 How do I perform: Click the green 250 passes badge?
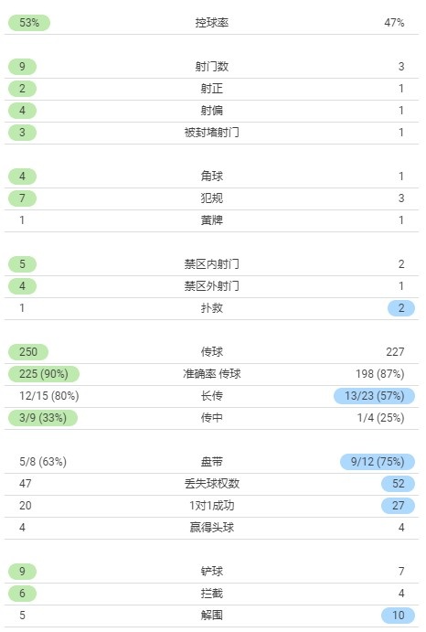(28, 352)
